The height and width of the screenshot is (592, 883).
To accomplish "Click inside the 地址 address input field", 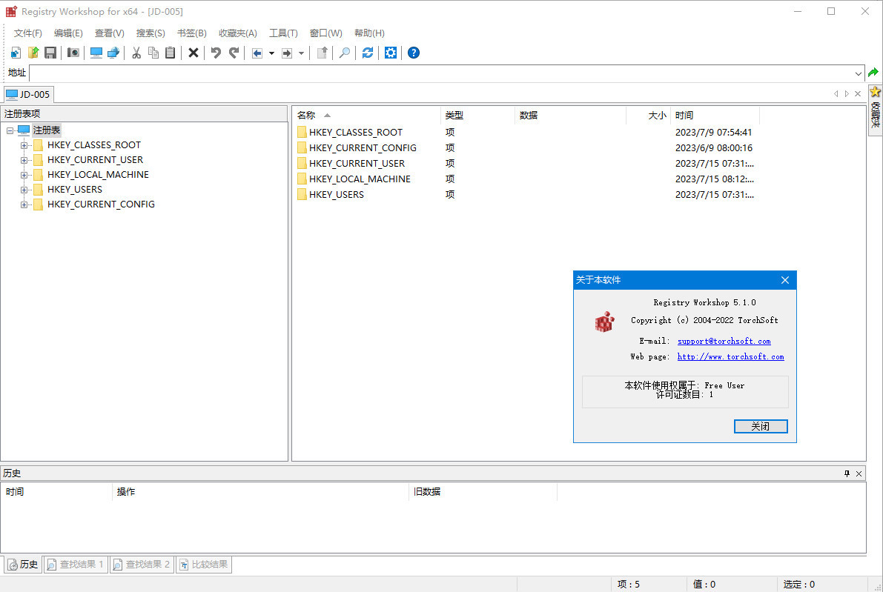I will point(441,73).
